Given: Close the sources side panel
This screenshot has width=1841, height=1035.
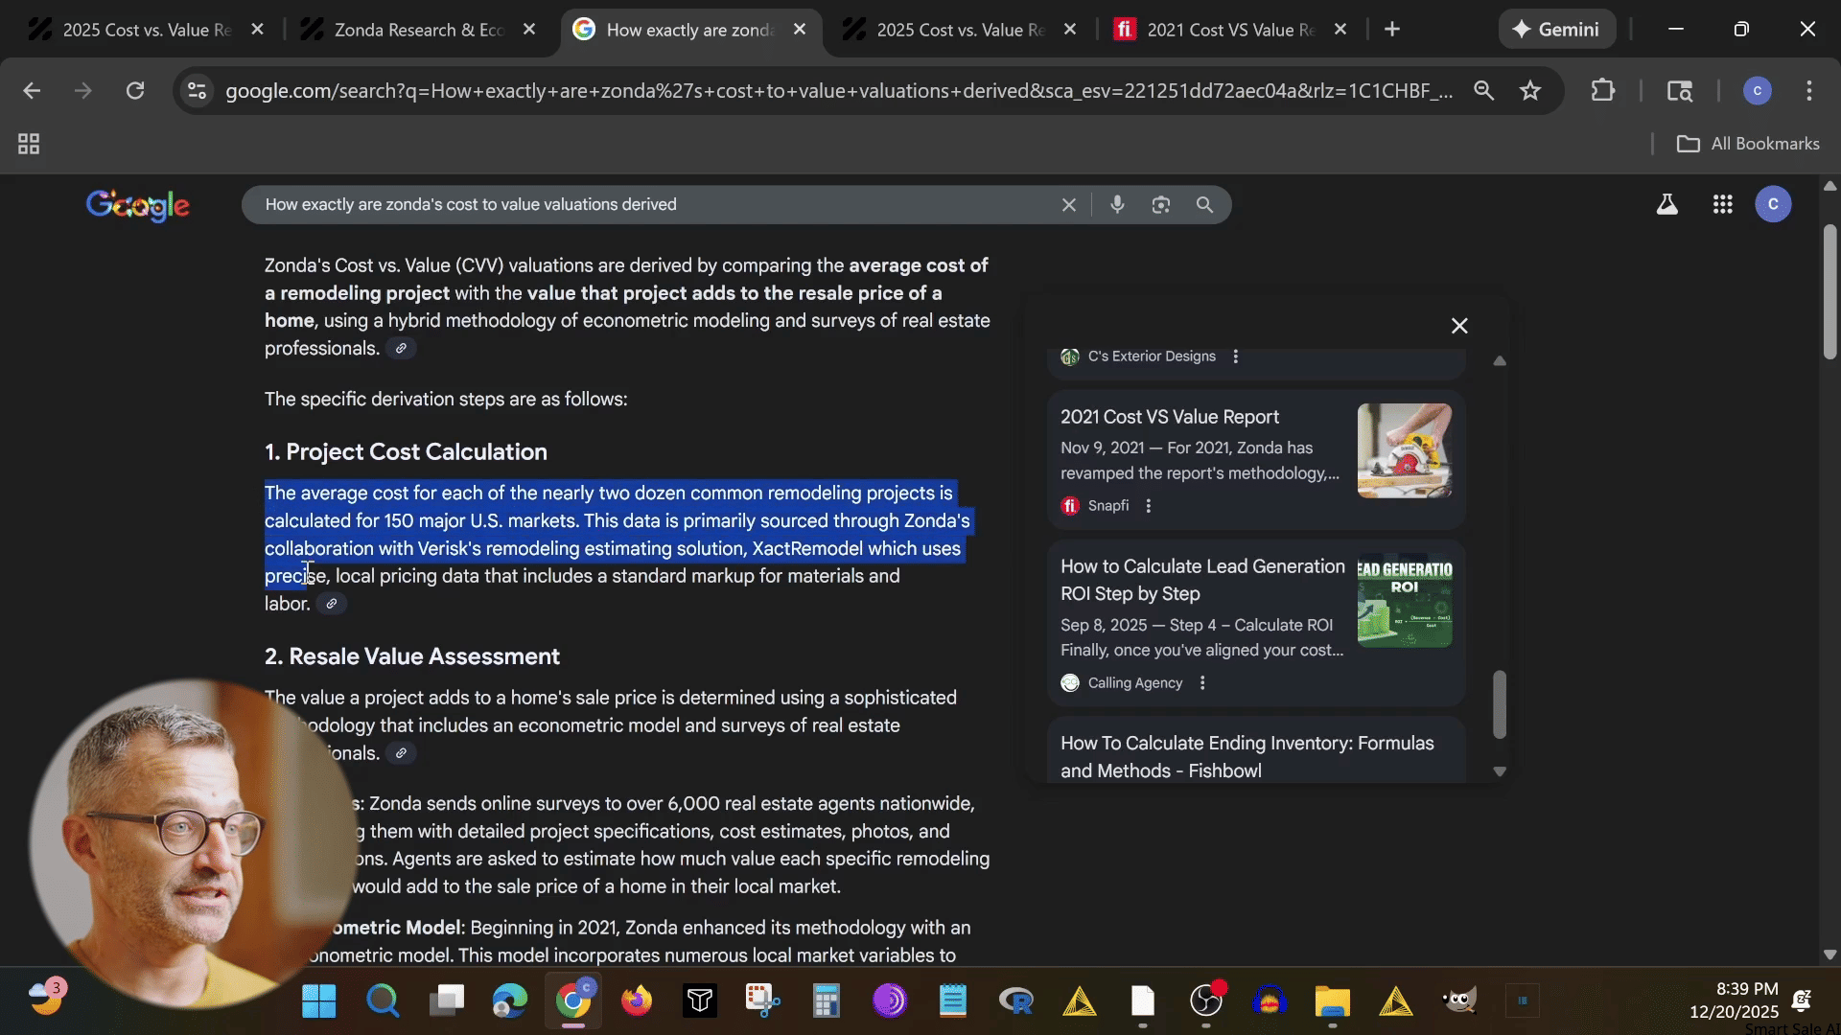Looking at the screenshot, I should [x=1458, y=326].
